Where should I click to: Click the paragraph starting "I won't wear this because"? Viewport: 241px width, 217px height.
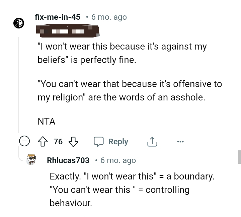[x=122, y=54]
